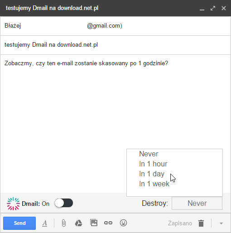Image resolution: width=231 pixels, height=233 pixels.
Task: Open the emoticon picker icon
Action: coord(123,223)
